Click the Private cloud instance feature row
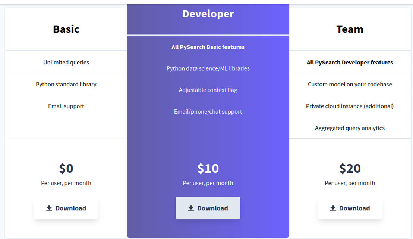 pyautogui.click(x=350, y=106)
